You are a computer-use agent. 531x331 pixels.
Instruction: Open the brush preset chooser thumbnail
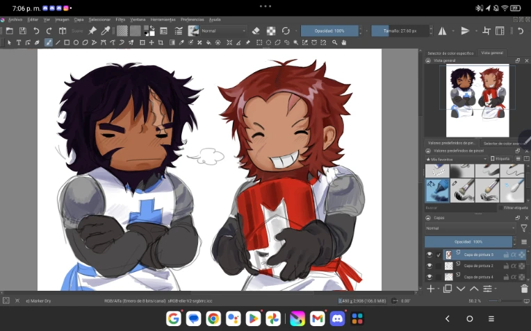point(193,31)
